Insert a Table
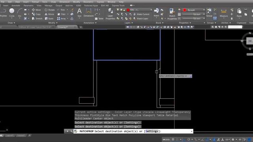Viewport: 253px width, 142px height. pos(99,19)
